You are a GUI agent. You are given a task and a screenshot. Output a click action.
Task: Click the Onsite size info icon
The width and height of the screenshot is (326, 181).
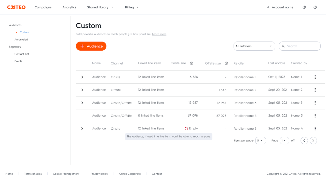[192, 63]
